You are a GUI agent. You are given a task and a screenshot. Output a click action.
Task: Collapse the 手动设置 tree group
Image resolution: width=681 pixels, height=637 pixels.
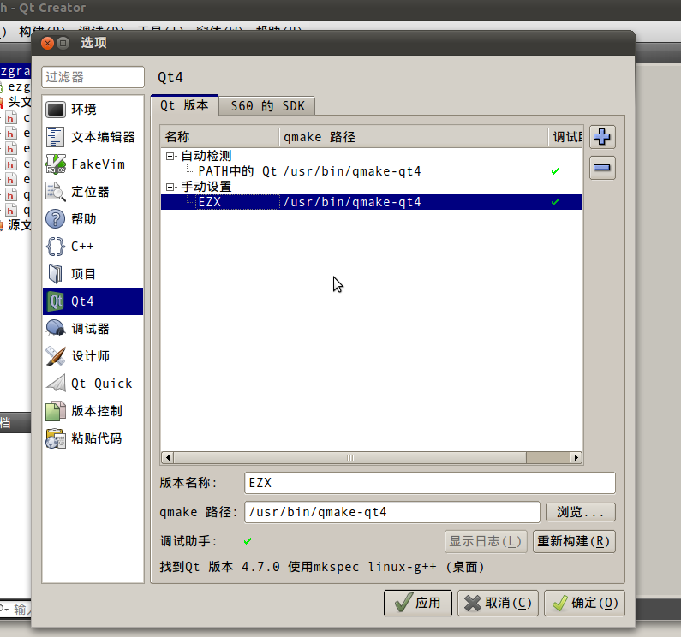170,187
